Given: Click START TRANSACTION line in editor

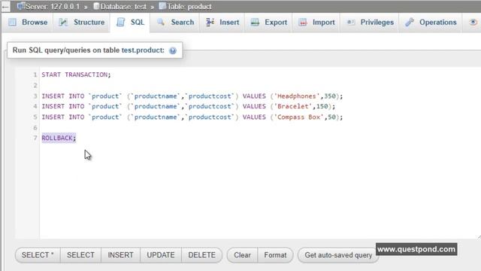Looking at the screenshot, I should click(x=76, y=75).
